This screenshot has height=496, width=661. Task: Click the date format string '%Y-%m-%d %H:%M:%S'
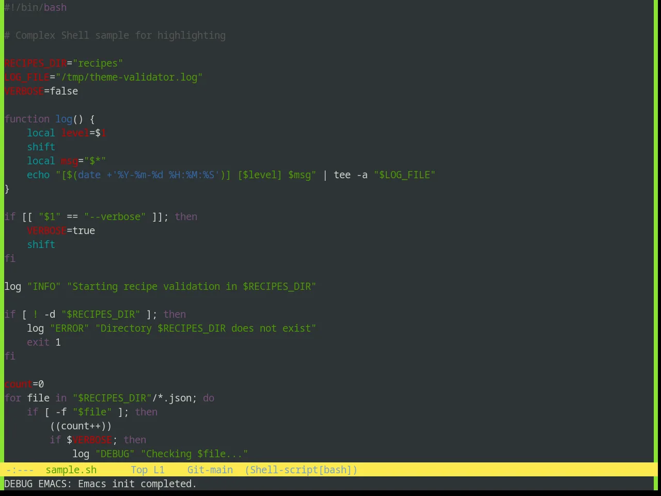166,175
